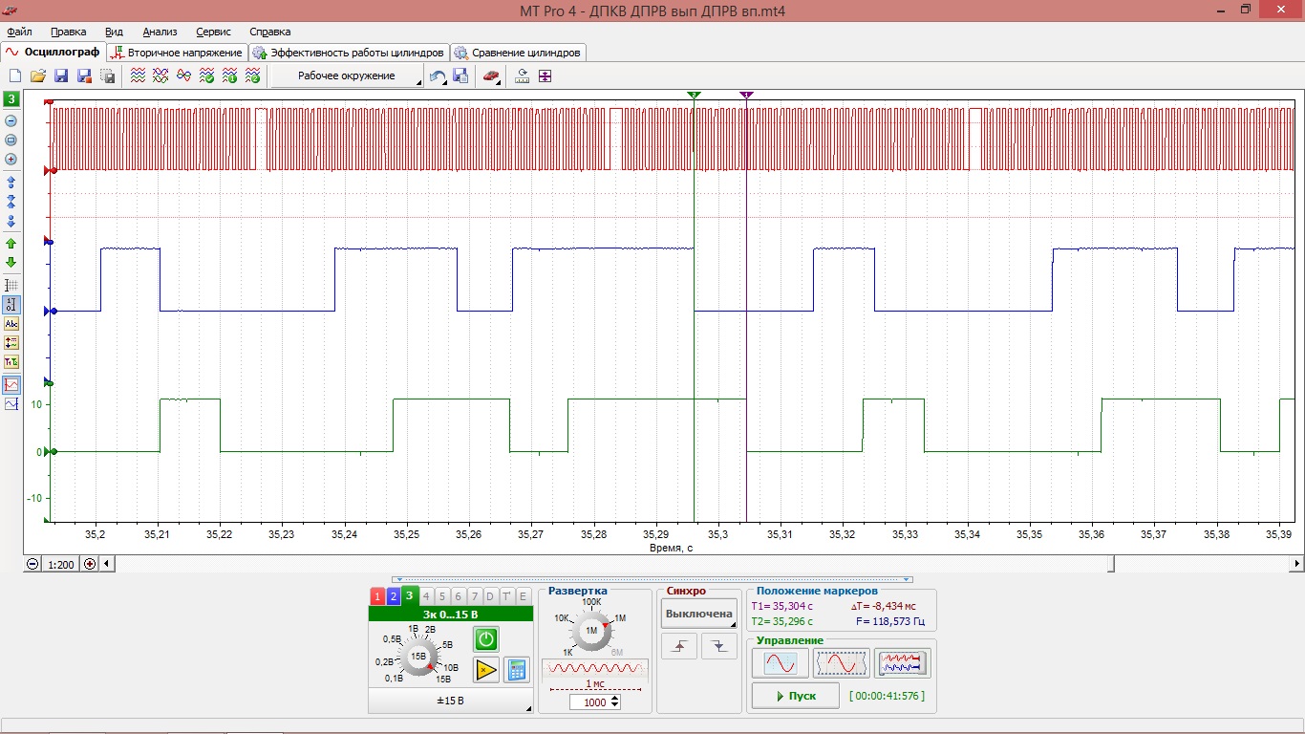This screenshot has width=1305, height=734.
Task: Open the blue undo arrow dropdown
Action: pos(438,76)
